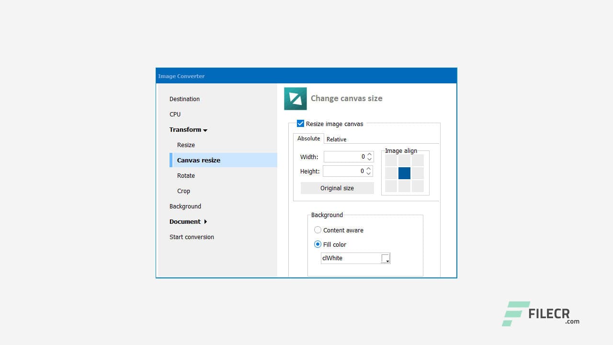The width and height of the screenshot is (613, 345).
Task: Increase Width using the stepper arrow
Action: pyautogui.click(x=368, y=155)
